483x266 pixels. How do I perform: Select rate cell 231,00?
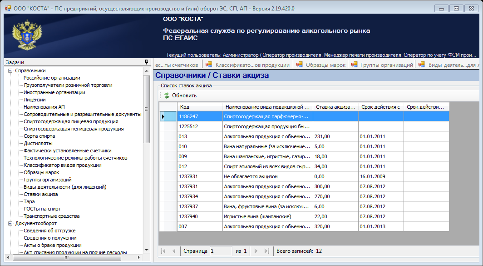(x=335, y=136)
